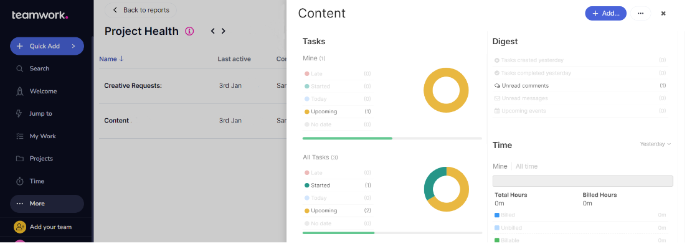Sort by Name column header
Screen dimensions: 687x244
pyautogui.click(x=111, y=59)
